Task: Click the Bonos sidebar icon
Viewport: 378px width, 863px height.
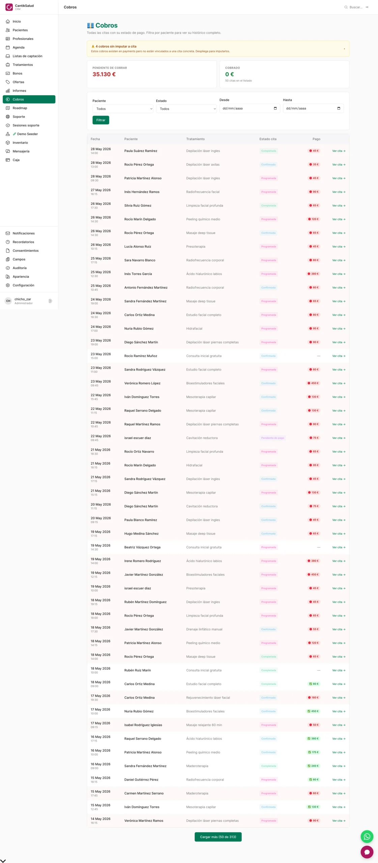Action: click(8, 73)
